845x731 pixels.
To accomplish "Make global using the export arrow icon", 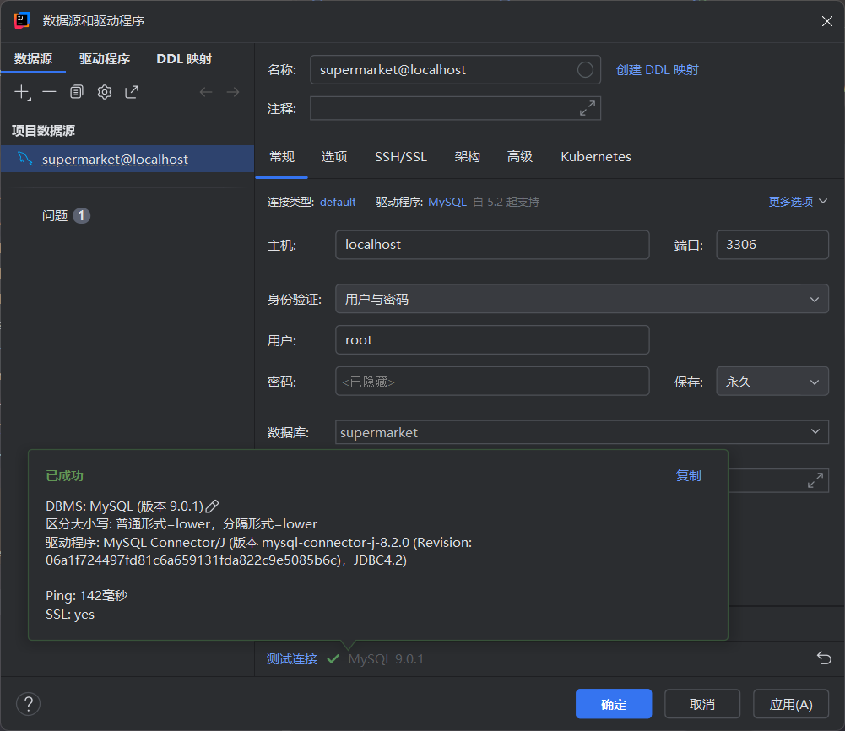I will coord(132,92).
